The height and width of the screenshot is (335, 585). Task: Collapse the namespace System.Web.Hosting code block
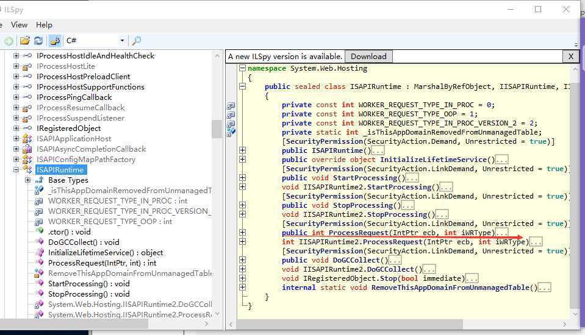(243, 68)
